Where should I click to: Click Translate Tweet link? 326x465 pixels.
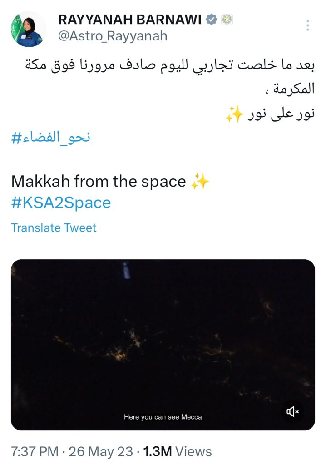(54, 228)
